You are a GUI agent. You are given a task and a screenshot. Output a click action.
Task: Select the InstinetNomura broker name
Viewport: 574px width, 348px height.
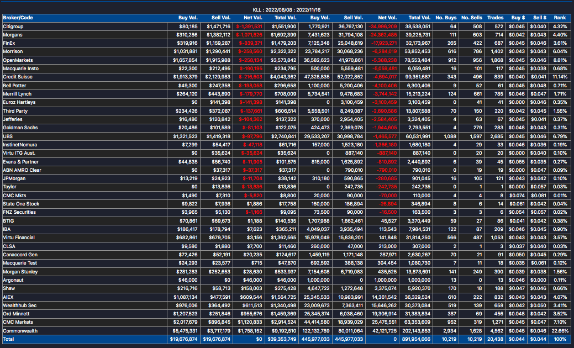click(x=20, y=145)
